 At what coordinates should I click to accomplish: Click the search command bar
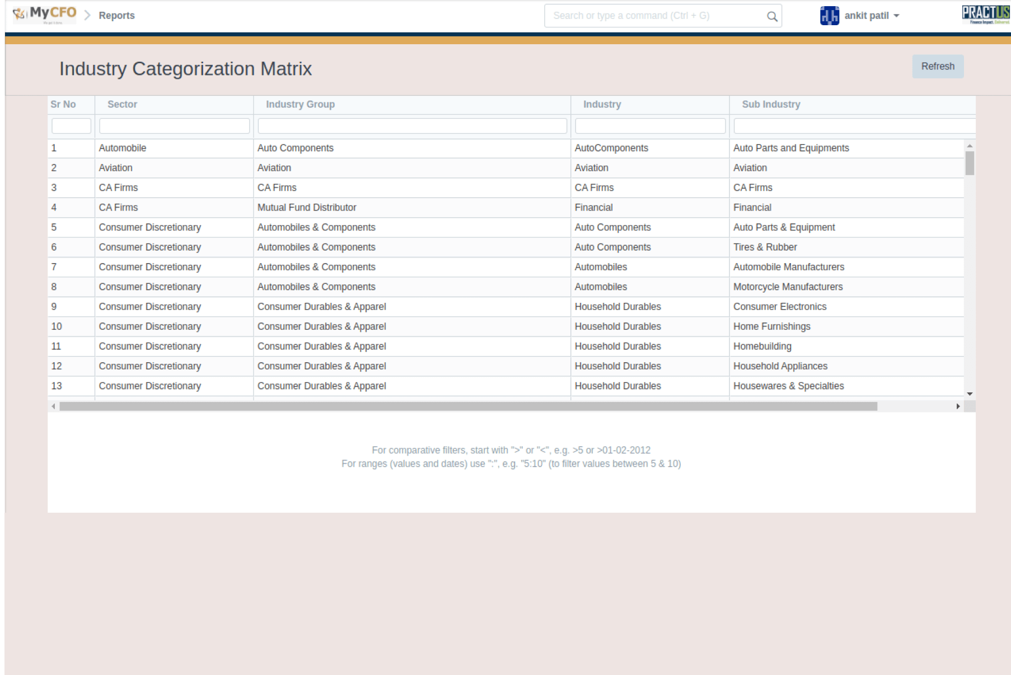click(x=655, y=16)
